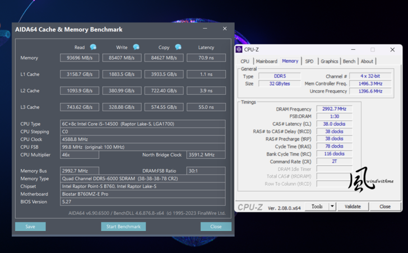
Task: Click the Tools button in CPU-Z
Action: point(317,207)
